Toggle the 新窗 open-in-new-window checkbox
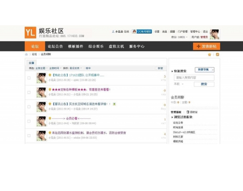The height and width of the screenshot is (191, 243). click(156, 68)
